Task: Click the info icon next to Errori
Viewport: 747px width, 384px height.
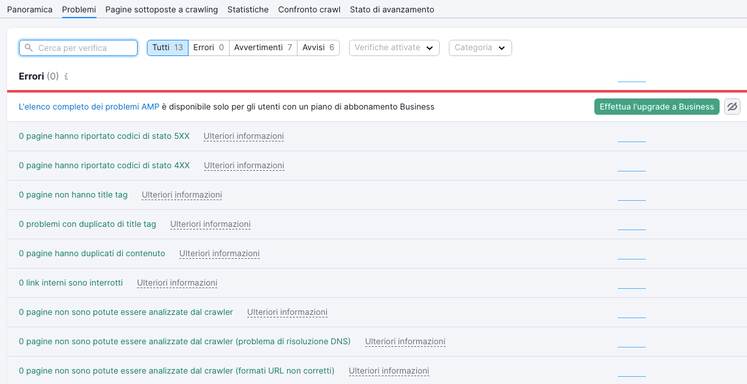Action: pyautogui.click(x=66, y=77)
